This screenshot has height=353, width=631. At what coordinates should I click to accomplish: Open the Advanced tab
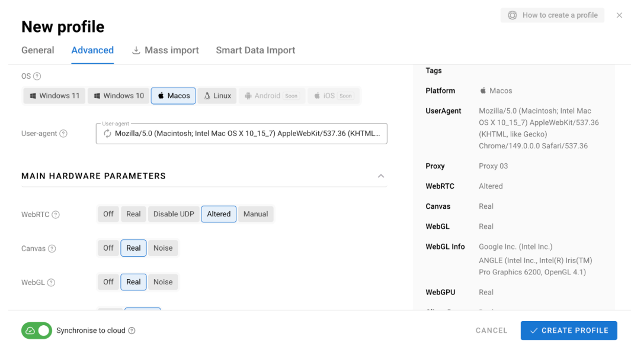pos(92,50)
